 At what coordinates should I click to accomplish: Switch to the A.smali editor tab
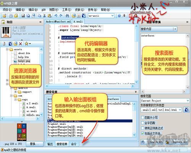(x=78, y=22)
